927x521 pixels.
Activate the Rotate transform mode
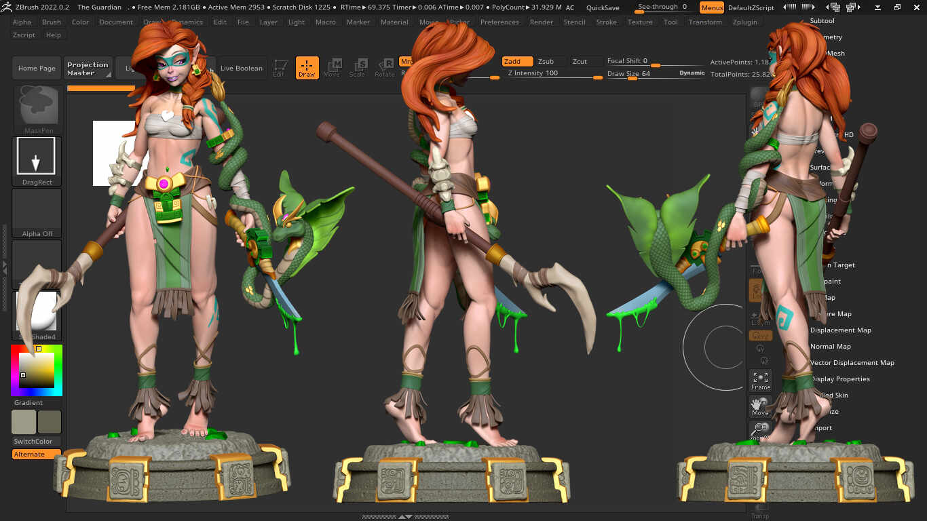(385, 68)
